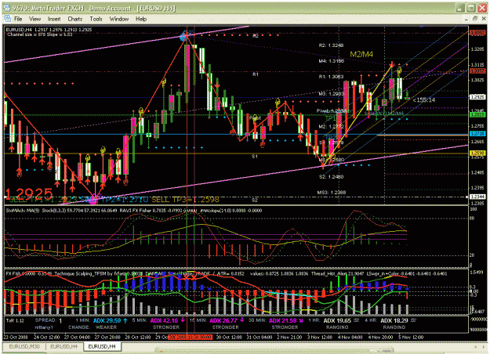Minimize the chart child window
The width and height of the screenshot is (490, 354).
coord(466,19)
